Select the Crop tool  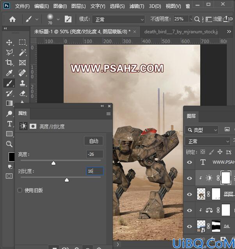(9, 63)
